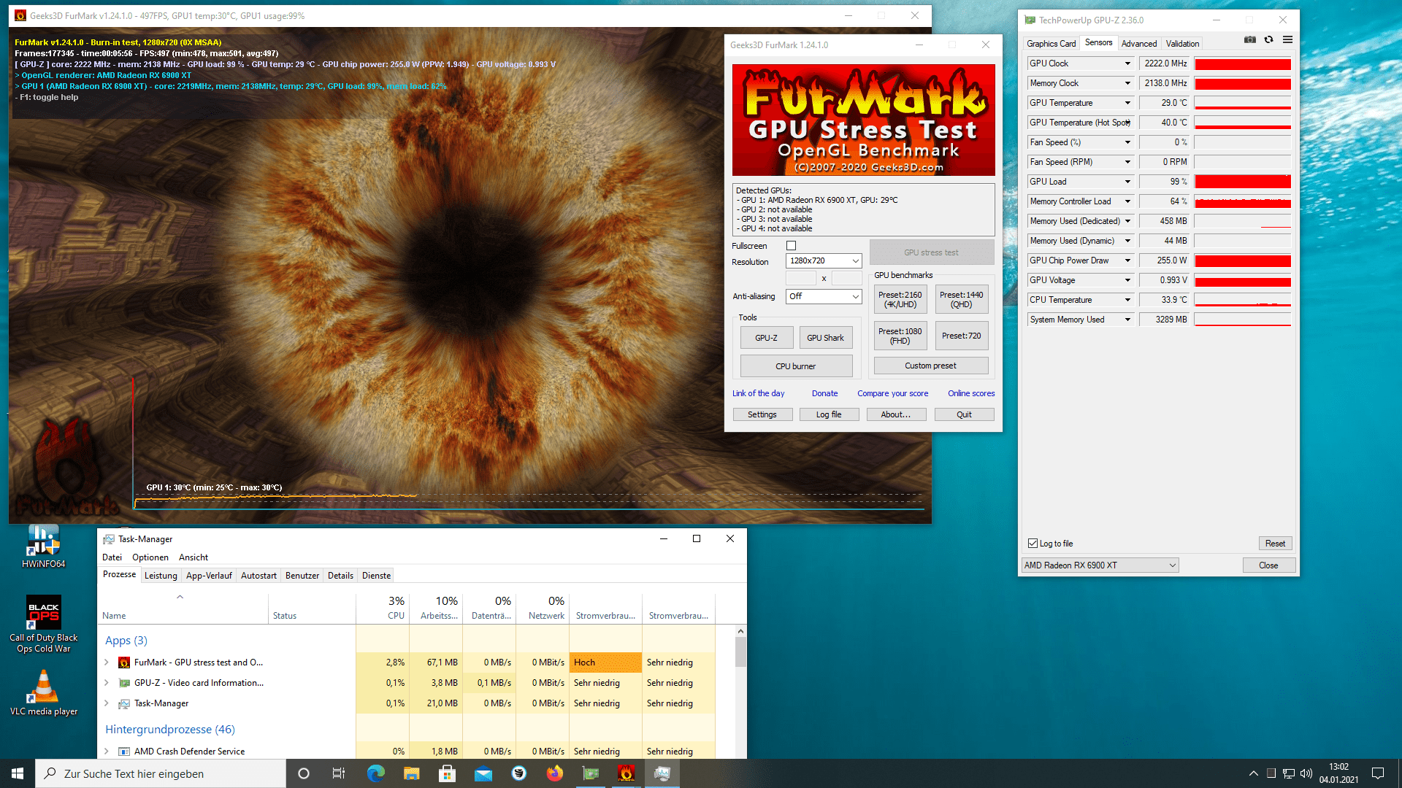Open Task View in the taskbar

pos(338,773)
